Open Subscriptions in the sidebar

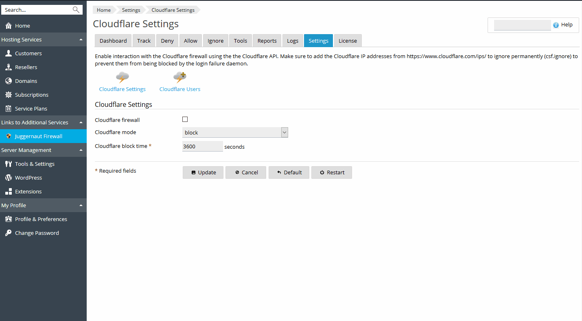pyautogui.click(x=32, y=95)
